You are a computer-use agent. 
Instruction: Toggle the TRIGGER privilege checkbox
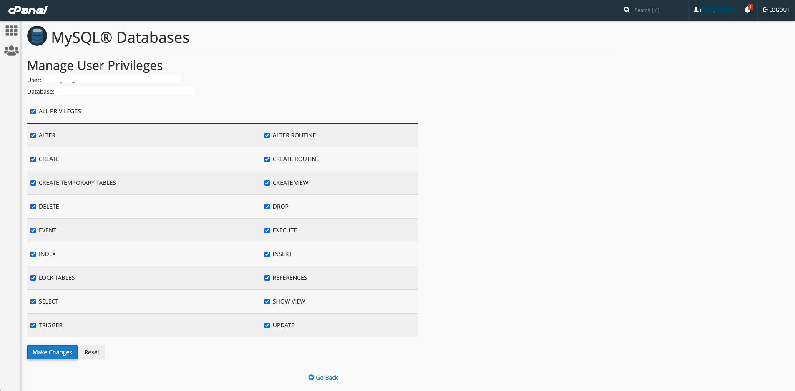tap(33, 325)
